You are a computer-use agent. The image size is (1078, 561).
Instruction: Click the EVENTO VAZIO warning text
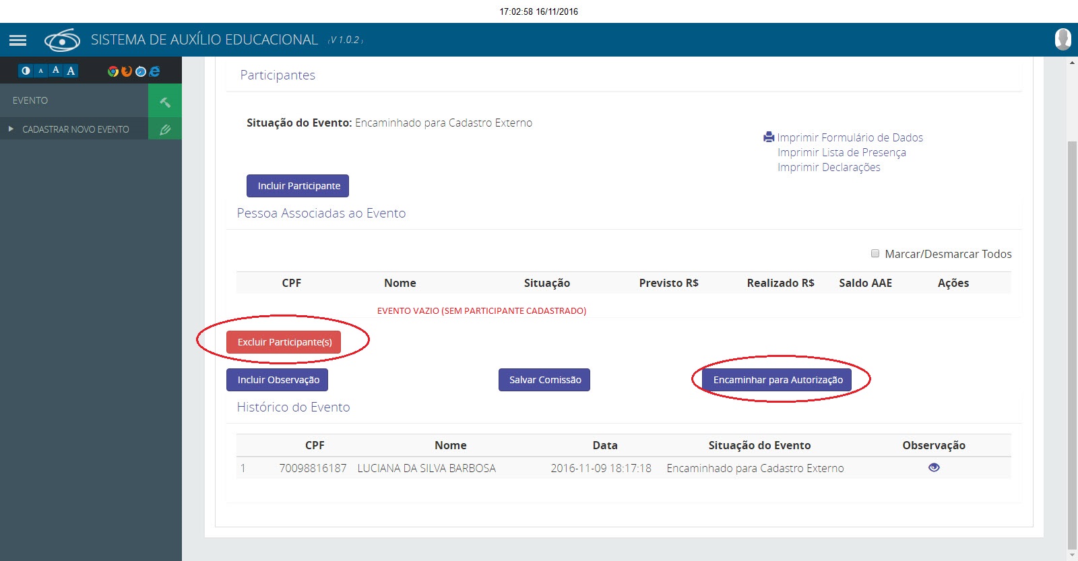(x=482, y=310)
